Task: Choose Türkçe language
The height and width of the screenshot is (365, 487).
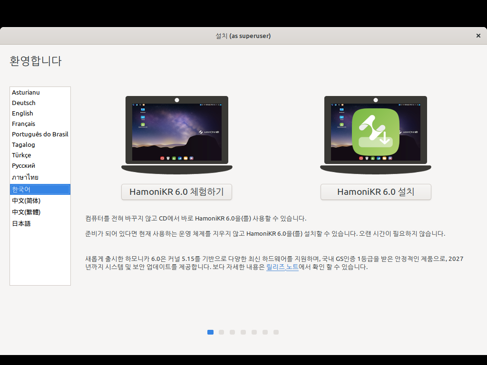Action: tap(21, 155)
